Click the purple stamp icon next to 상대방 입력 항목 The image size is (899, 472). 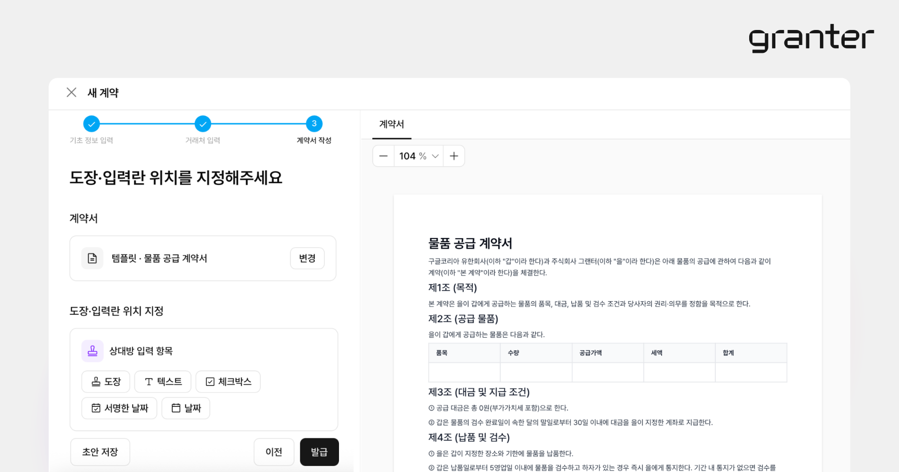(92, 351)
